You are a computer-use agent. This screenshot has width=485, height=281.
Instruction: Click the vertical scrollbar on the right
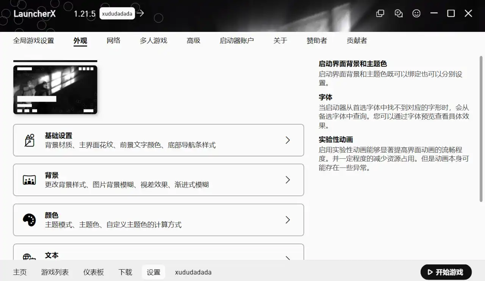pyautogui.click(x=481, y=129)
